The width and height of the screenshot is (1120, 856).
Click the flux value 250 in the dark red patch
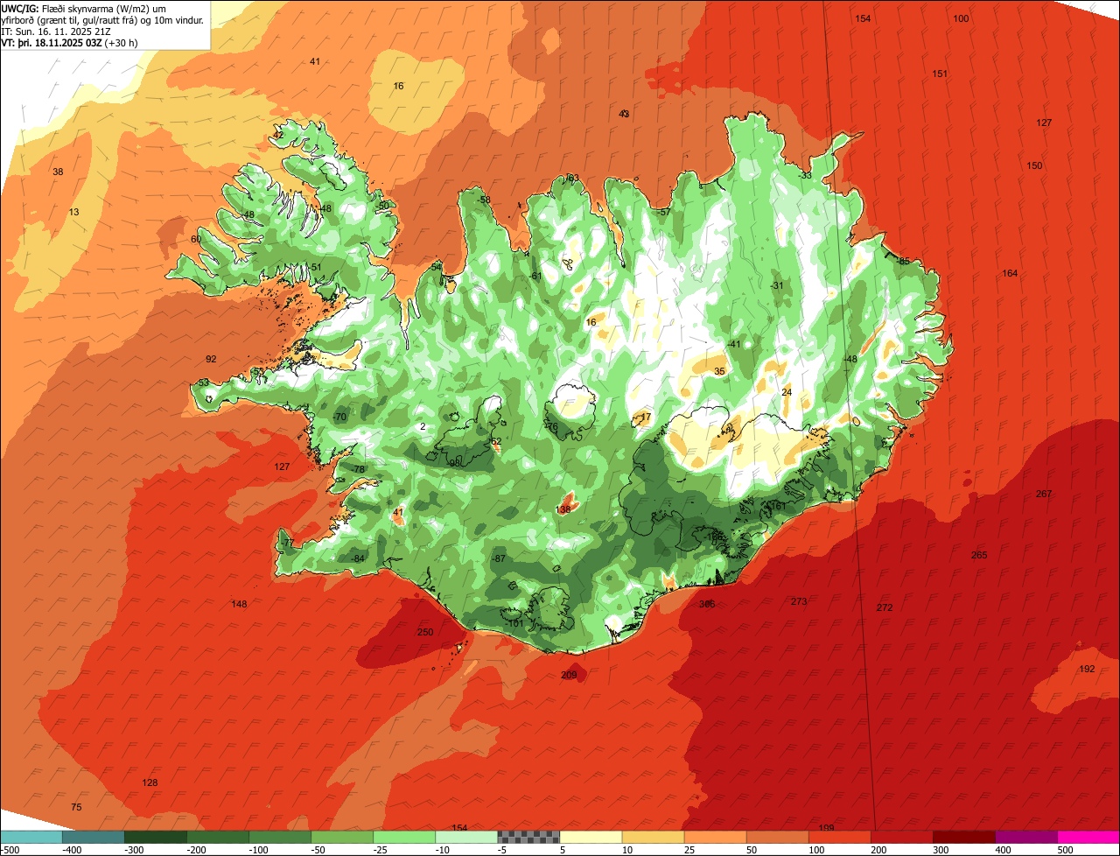425,632
